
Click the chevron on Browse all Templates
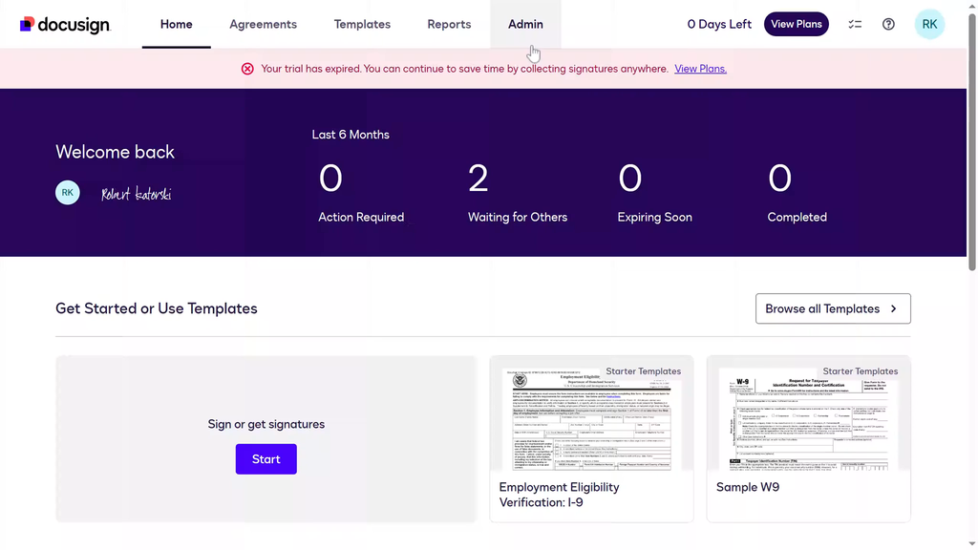pyautogui.click(x=893, y=309)
